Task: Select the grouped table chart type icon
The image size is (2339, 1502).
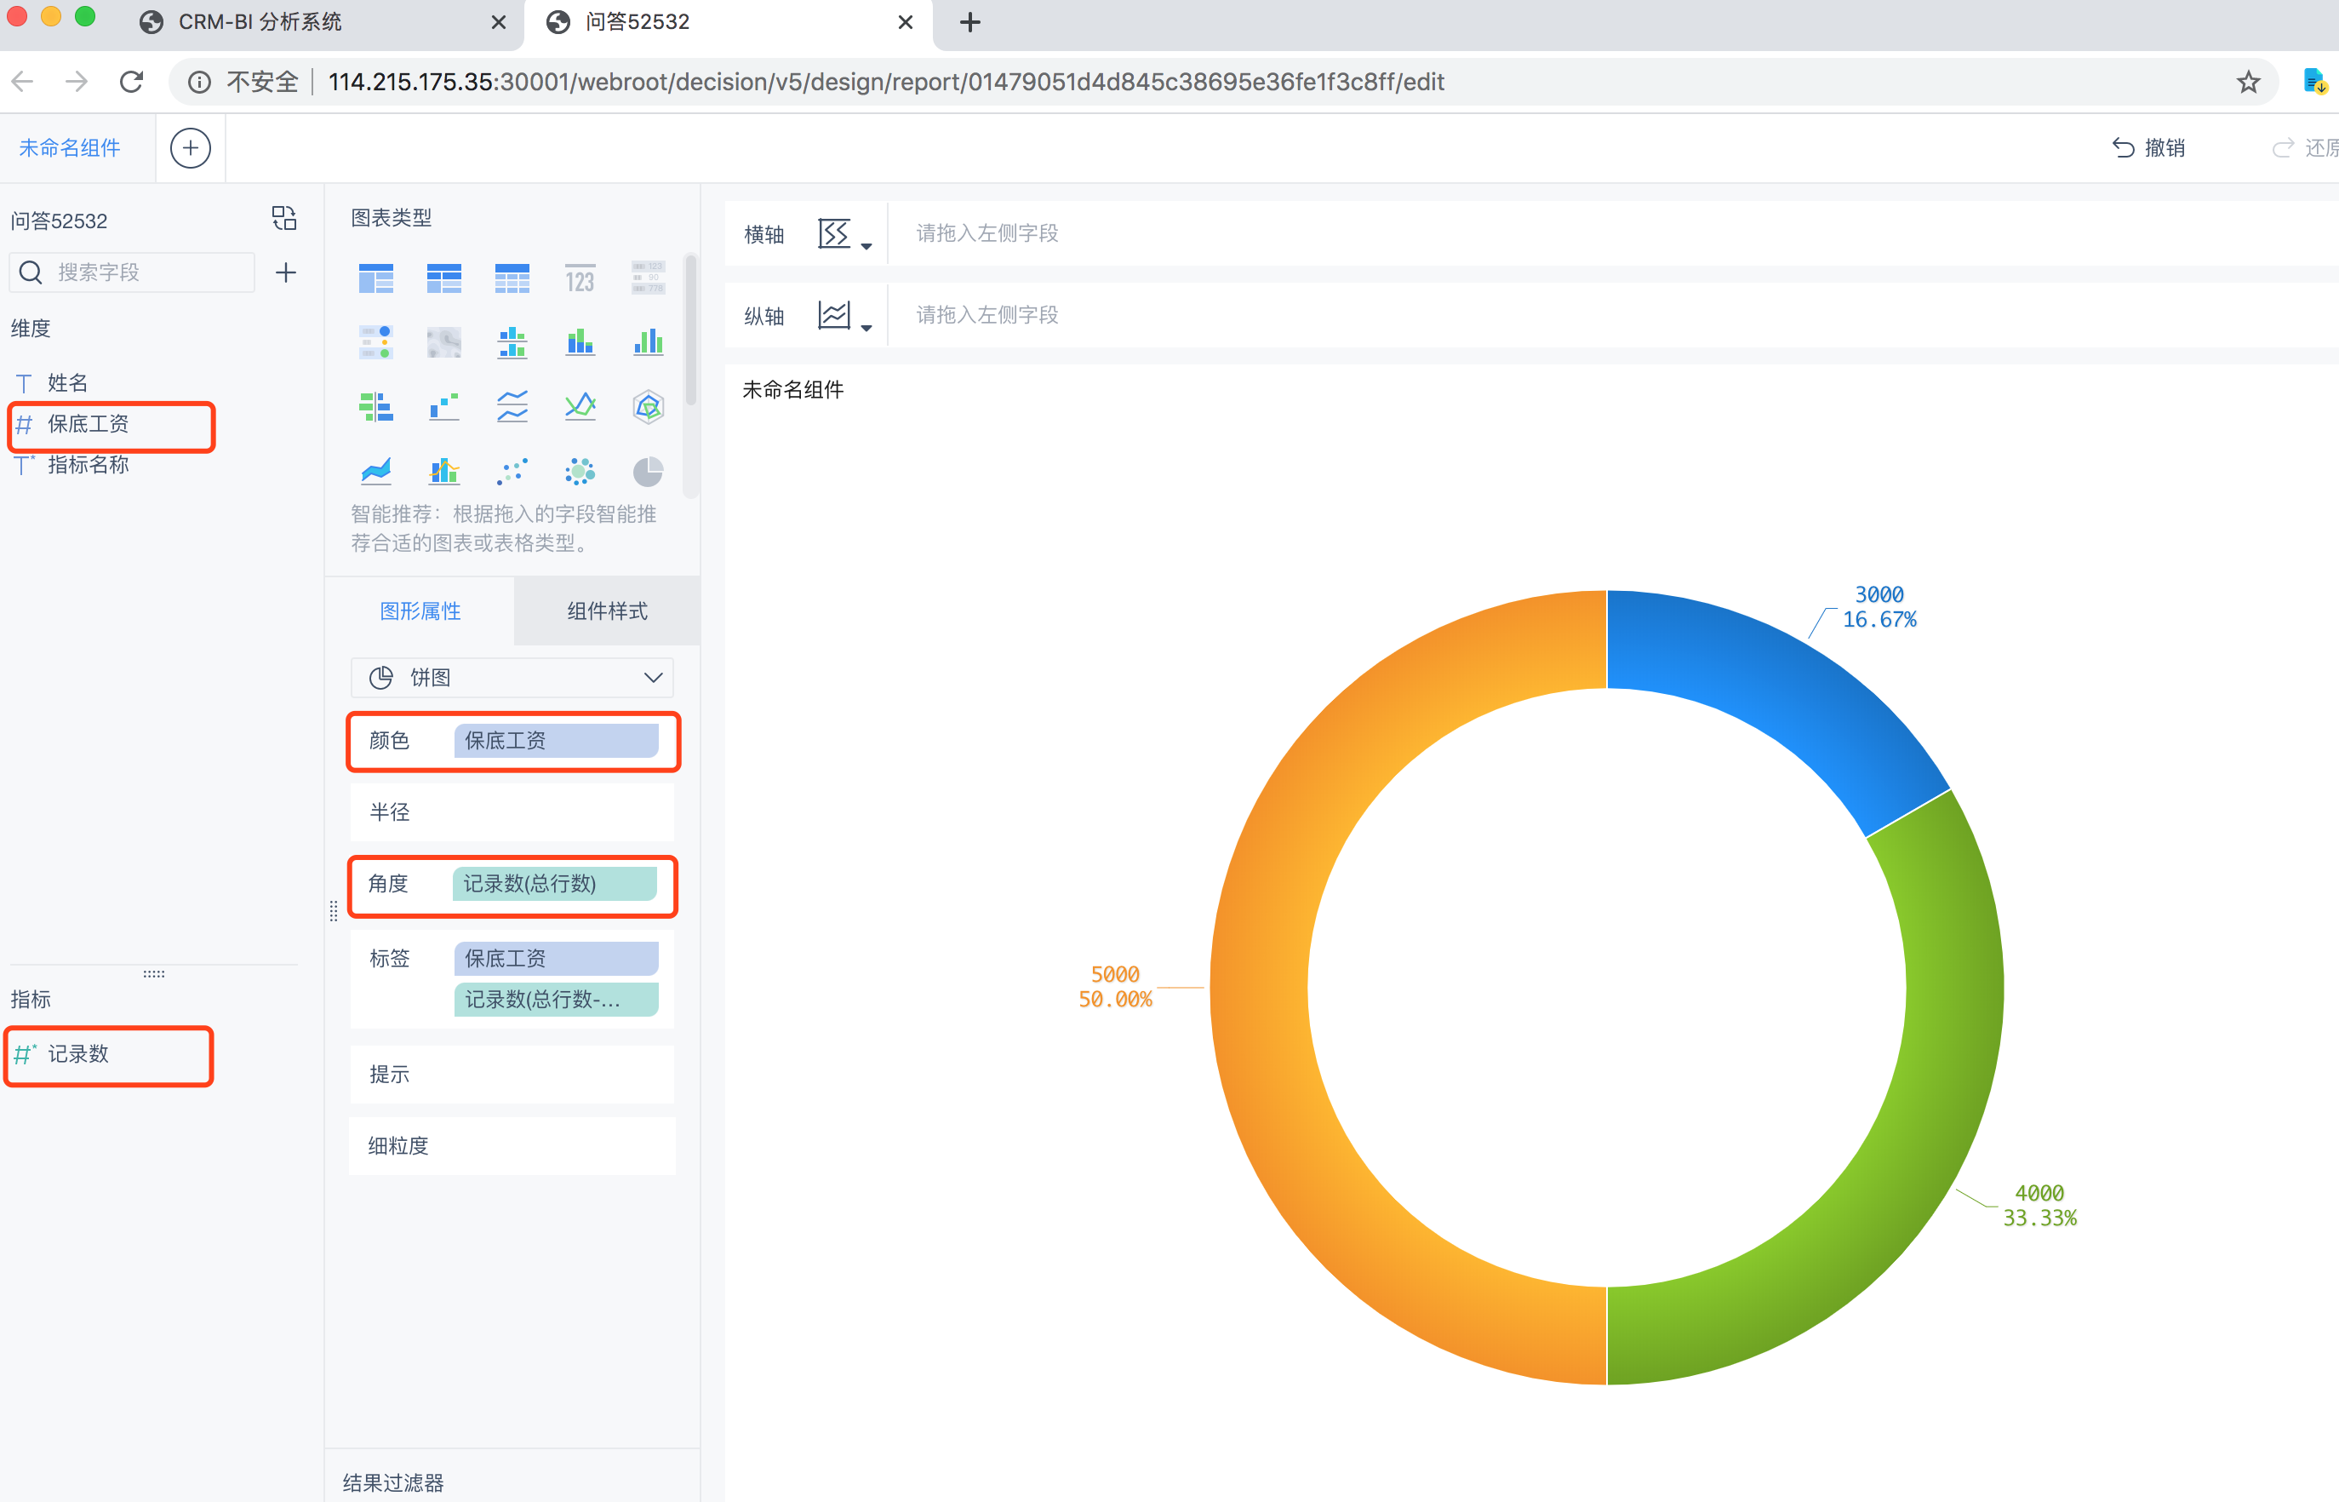Action: [x=375, y=279]
